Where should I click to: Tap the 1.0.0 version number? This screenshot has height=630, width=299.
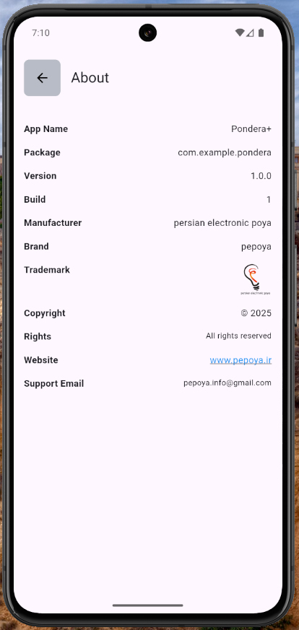(261, 176)
